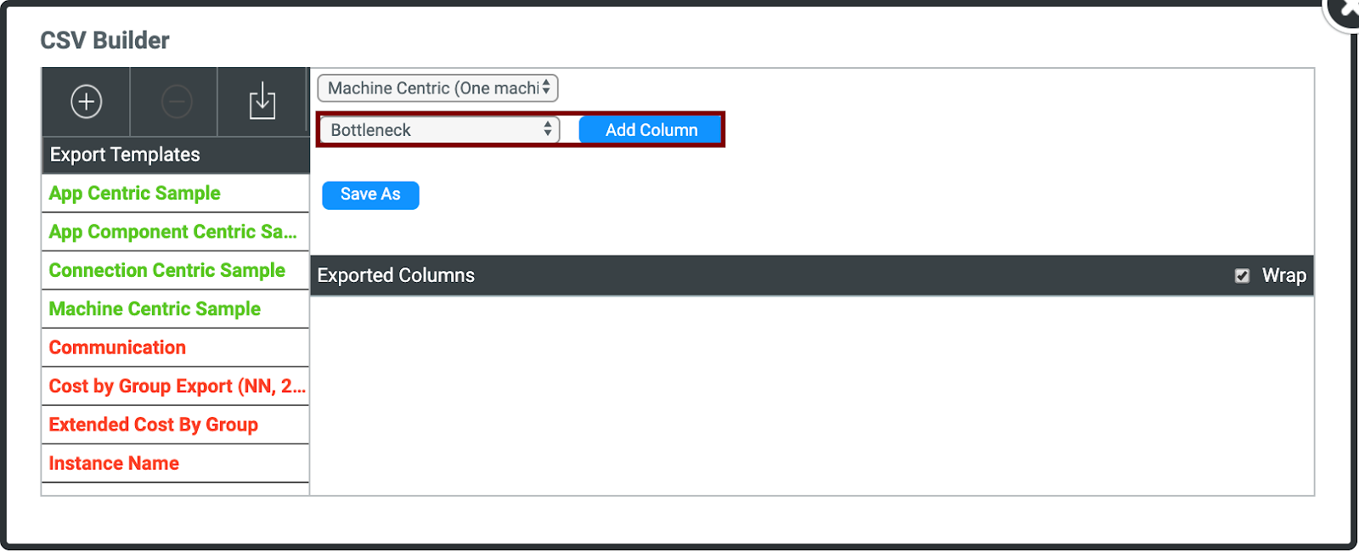The width and height of the screenshot is (1359, 552).
Task: Open Machine Centric Sample template
Action: 155,309
